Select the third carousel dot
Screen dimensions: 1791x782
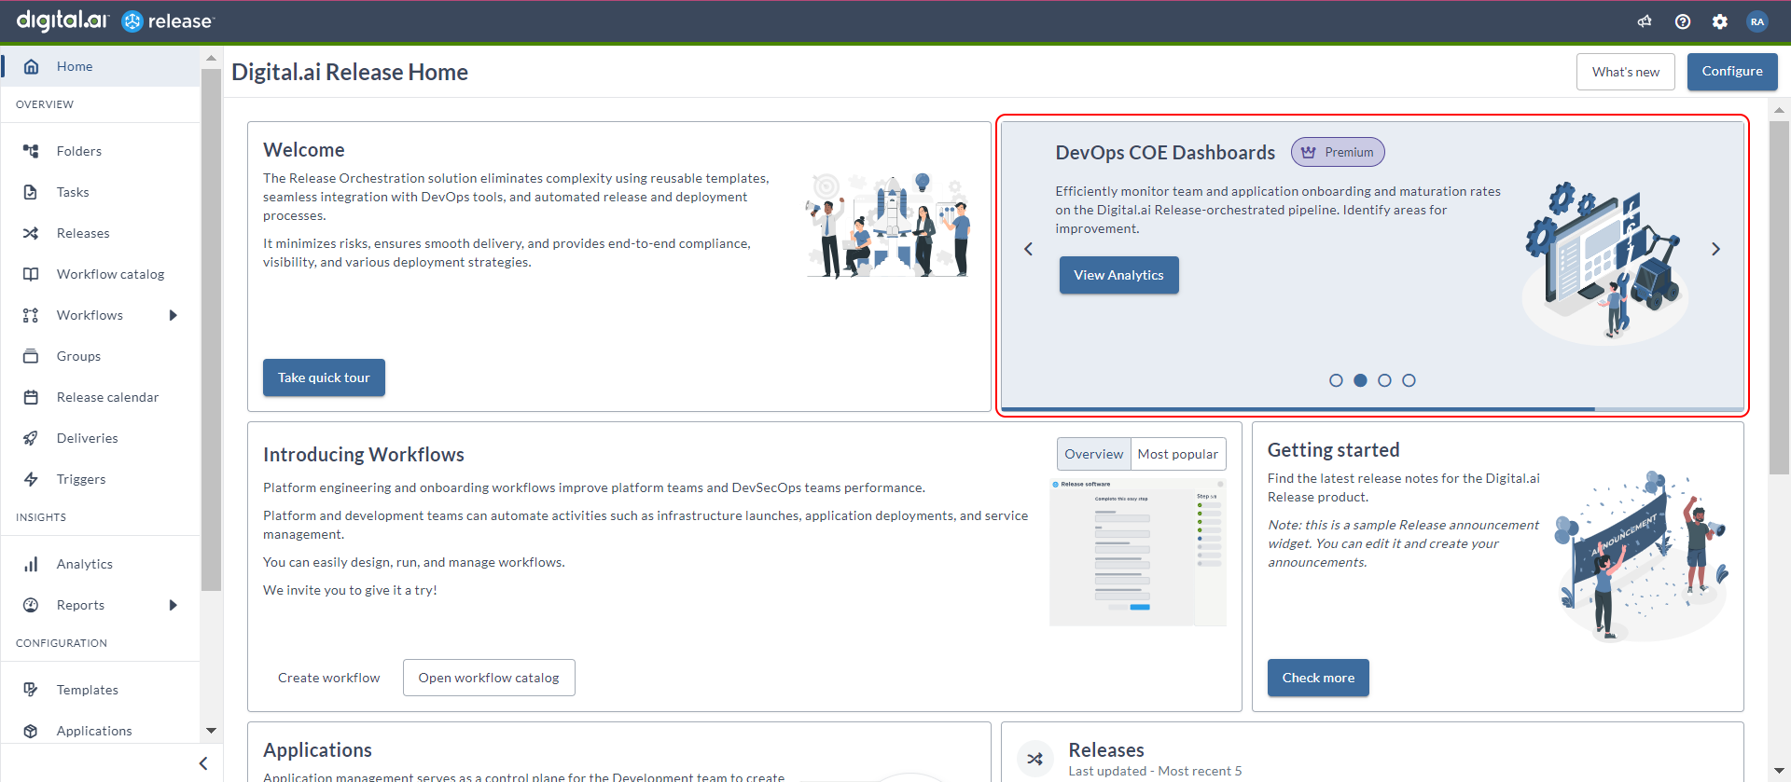pyautogui.click(x=1384, y=380)
